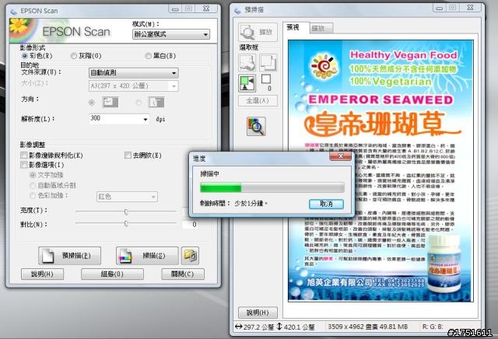Image resolution: width=498 pixels, height=339 pixels.
Task: Click the contrast value field showing 0
Action: pyautogui.click(x=191, y=225)
